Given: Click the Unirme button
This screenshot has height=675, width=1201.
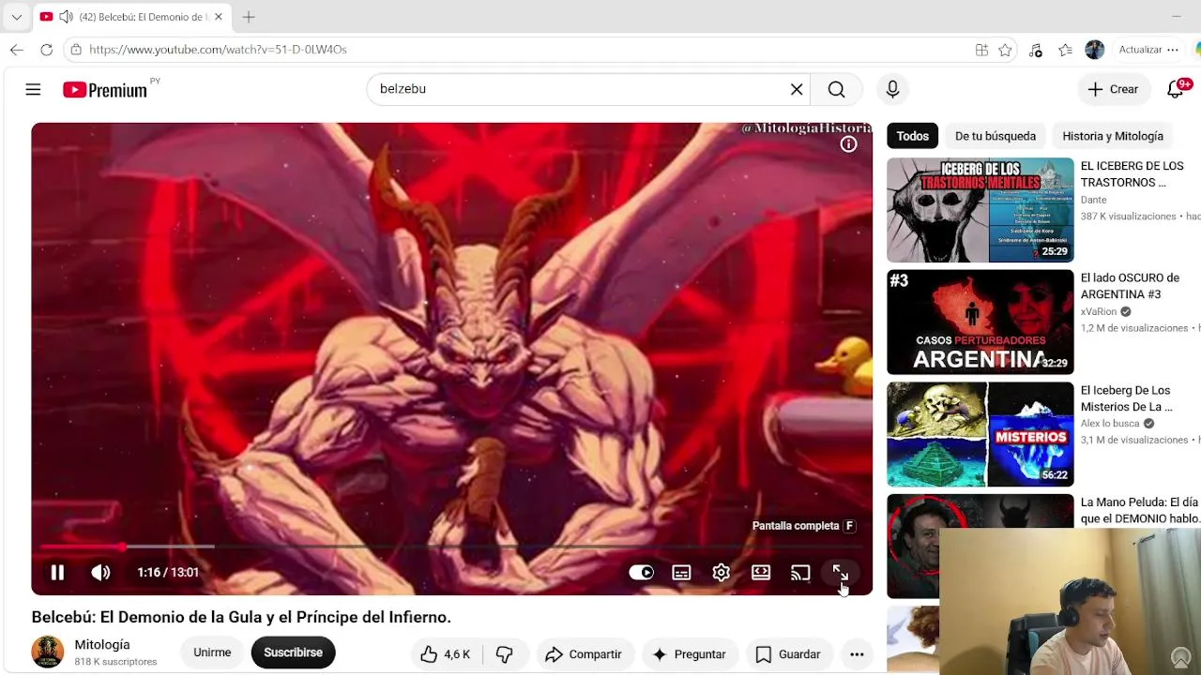Looking at the screenshot, I should pyautogui.click(x=212, y=652).
